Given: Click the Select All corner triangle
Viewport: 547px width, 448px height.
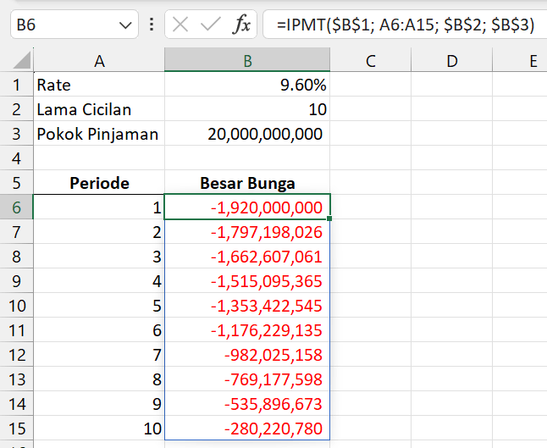Looking at the screenshot, I should pyautogui.click(x=22, y=60).
